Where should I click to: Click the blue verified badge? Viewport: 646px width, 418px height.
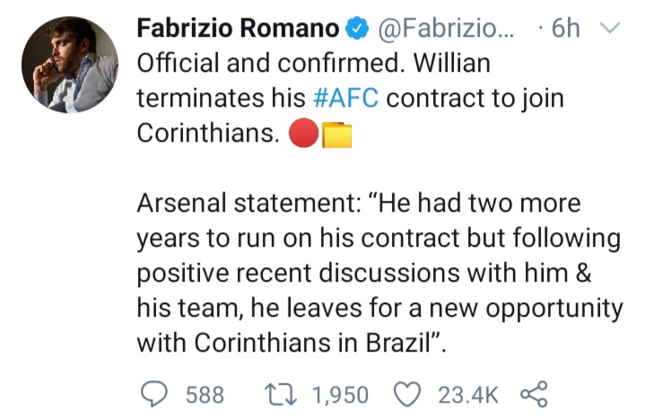pos(356,28)
